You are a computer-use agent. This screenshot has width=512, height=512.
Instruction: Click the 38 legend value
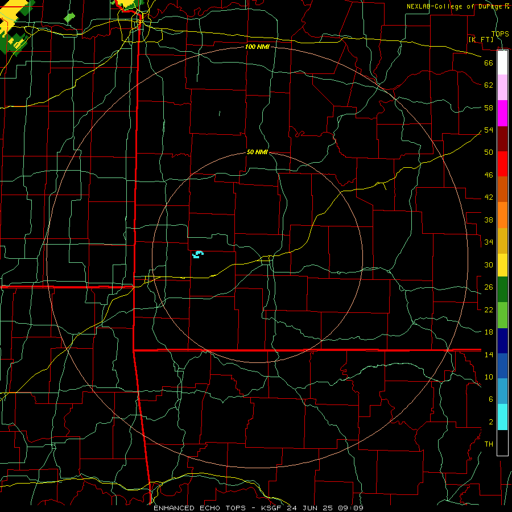click(489, 220)
